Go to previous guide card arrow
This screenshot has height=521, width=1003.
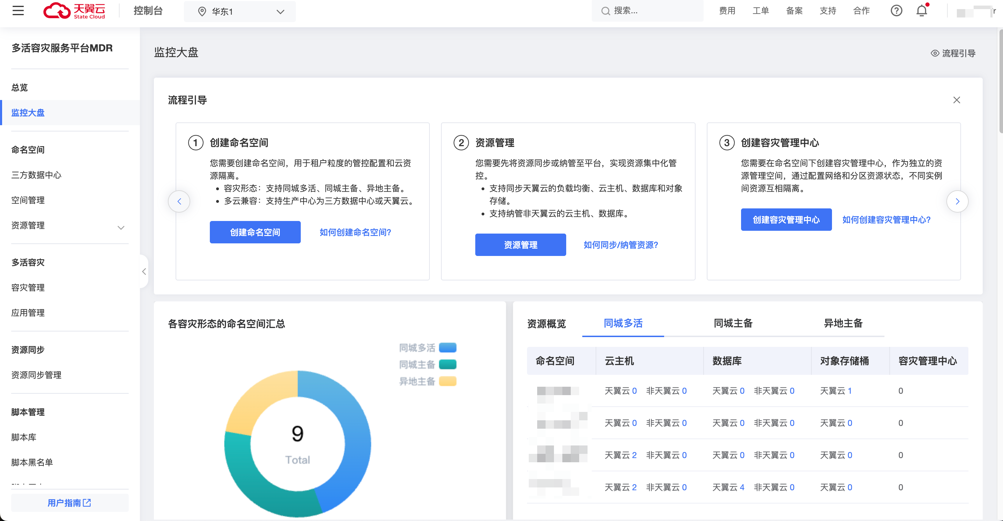[x=179, y=201]
